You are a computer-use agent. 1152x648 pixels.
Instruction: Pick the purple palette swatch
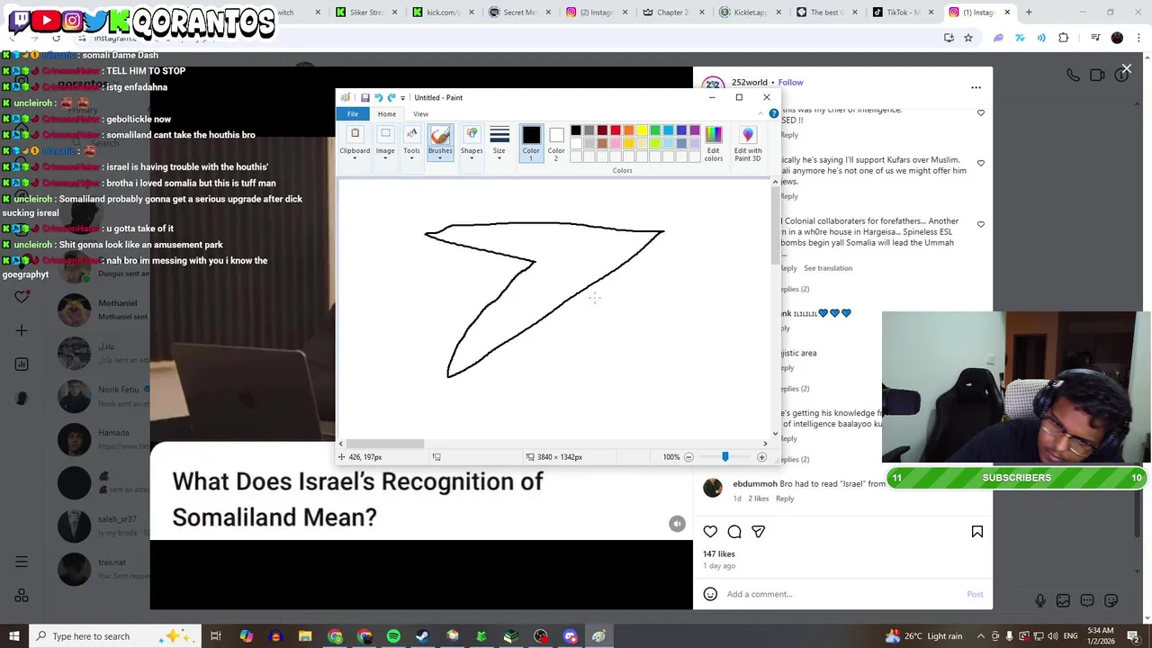pos(695,131)
